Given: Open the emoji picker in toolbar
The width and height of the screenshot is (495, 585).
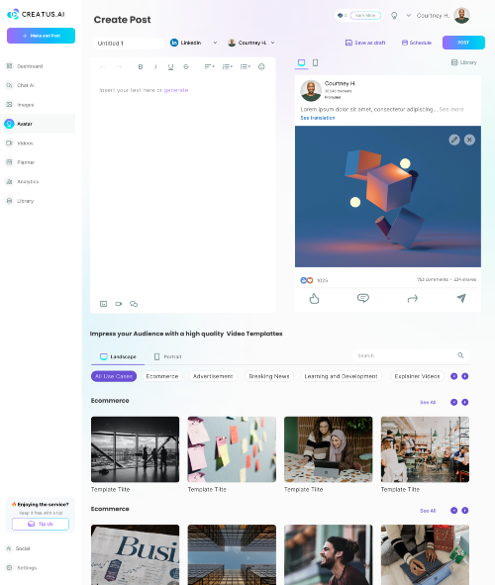Looking at the screenshot, I should (261, 66).
